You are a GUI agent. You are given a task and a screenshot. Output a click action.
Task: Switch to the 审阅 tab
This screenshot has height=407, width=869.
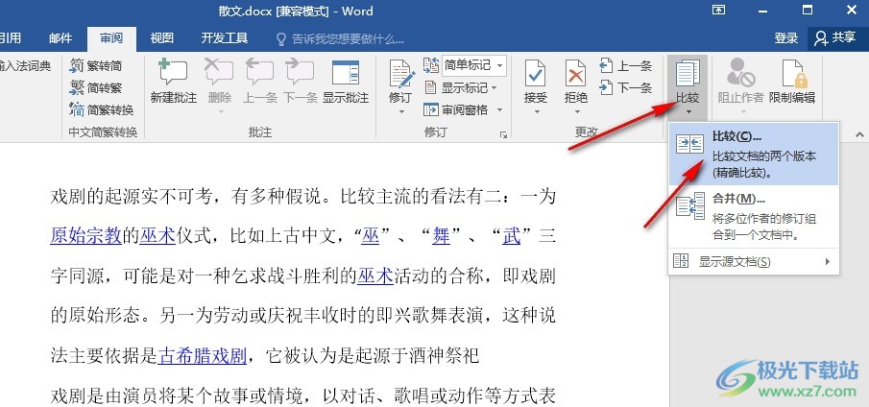coord(111,38)
